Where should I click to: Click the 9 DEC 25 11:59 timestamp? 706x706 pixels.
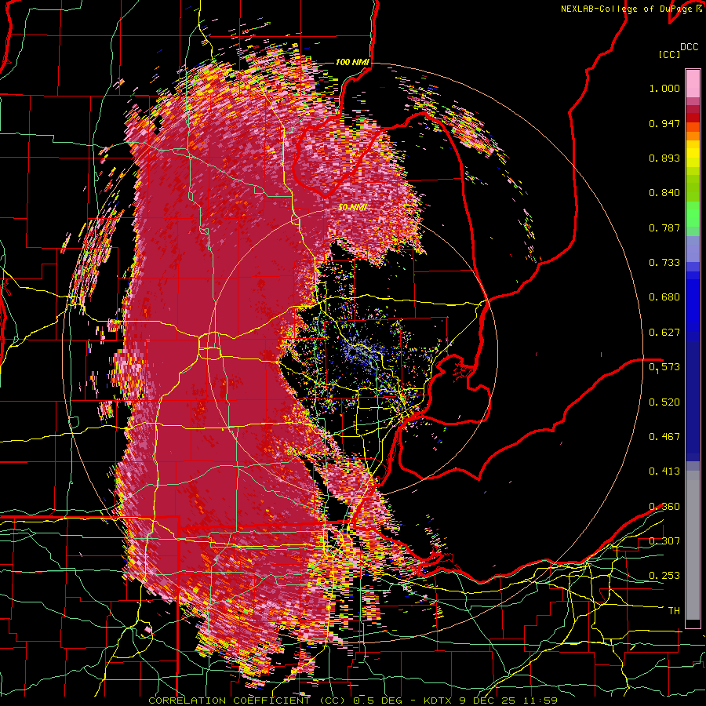pos(508,701)
